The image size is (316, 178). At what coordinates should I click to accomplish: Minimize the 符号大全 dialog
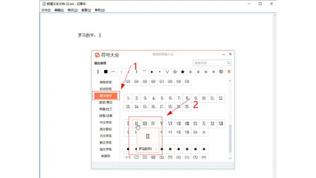coord(223,55)
